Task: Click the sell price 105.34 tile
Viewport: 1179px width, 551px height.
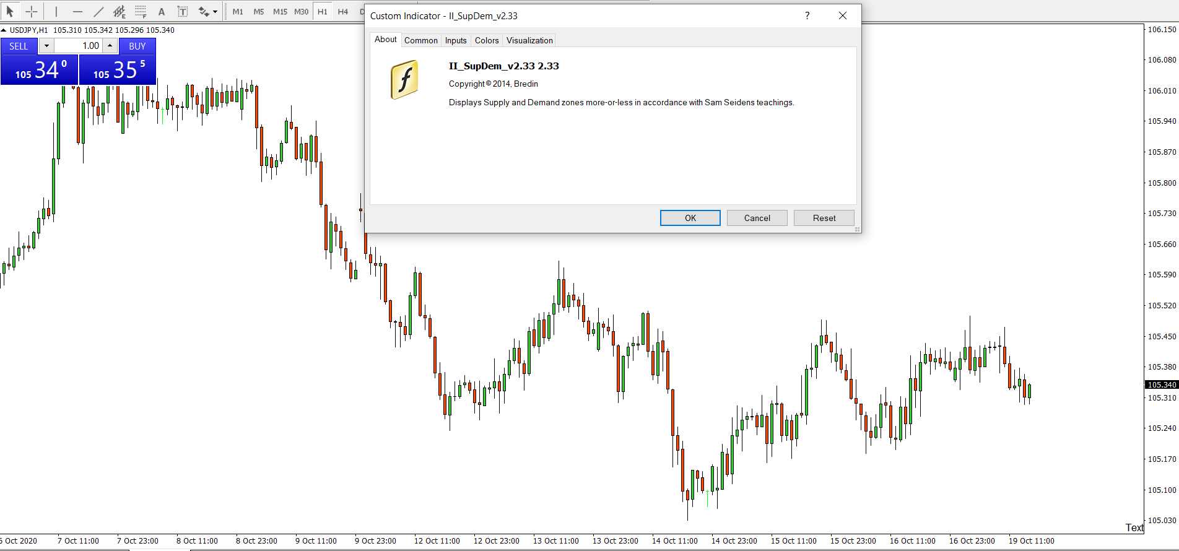Action: click(x=40, y=69)
